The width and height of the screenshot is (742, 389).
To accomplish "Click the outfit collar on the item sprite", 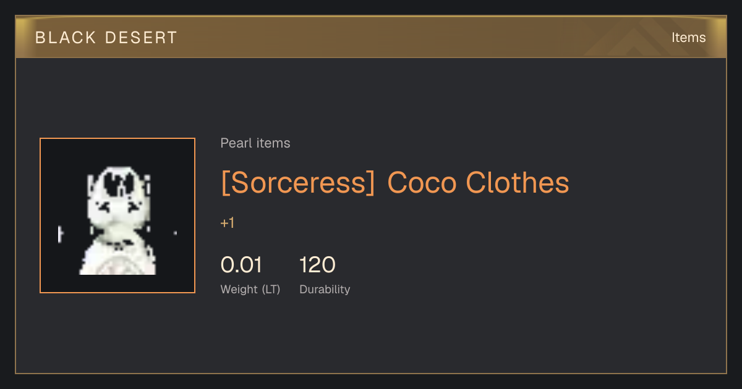I will click(119, 245).
